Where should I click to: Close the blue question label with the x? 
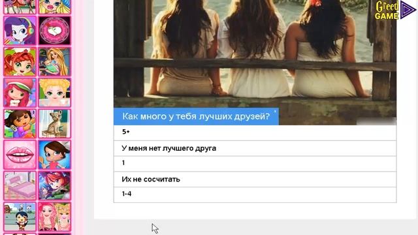[x=275, y=112]
